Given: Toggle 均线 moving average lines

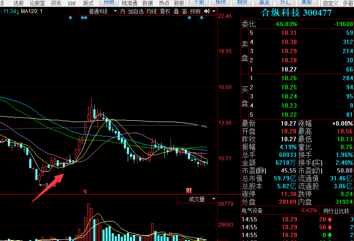Looking at the screenshot, I should pyautogui.click(x=151, y=11).
